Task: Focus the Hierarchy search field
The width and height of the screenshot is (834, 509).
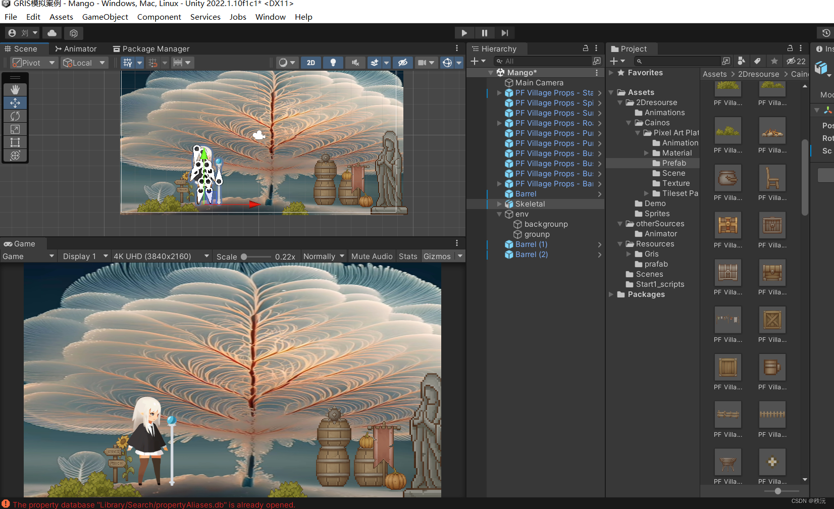Action: 543,61
